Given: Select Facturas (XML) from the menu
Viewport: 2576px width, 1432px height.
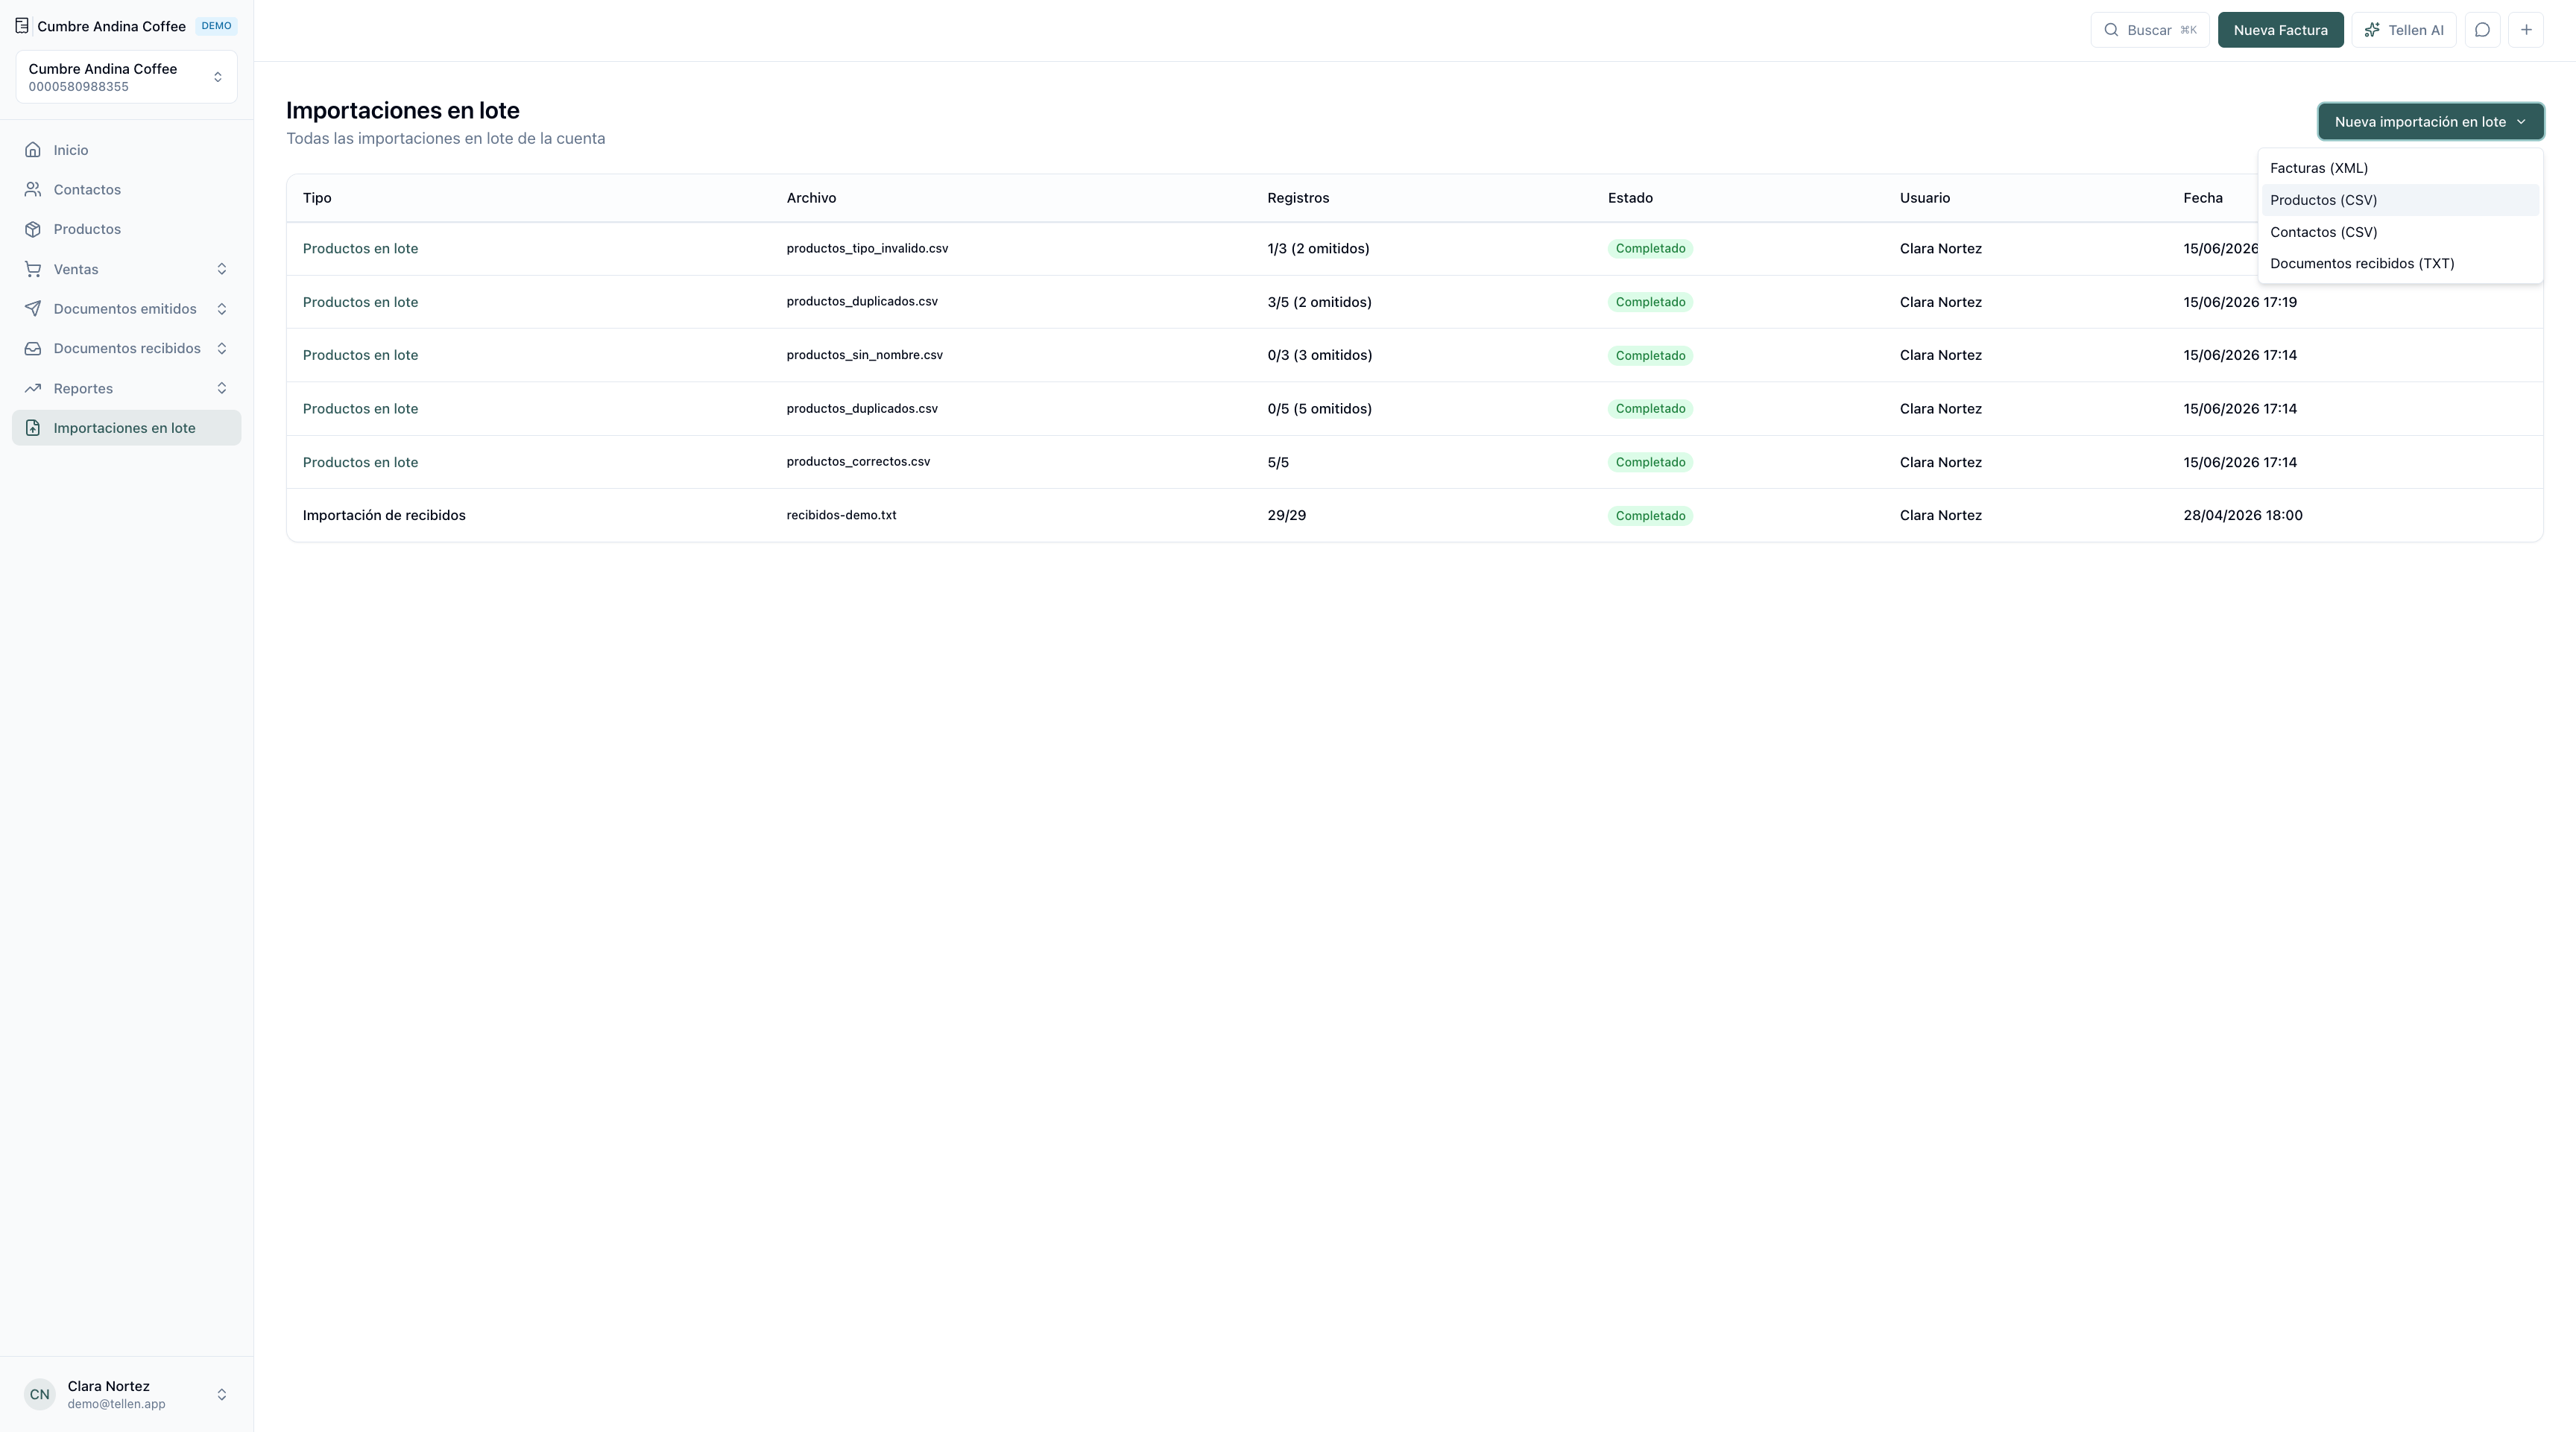Looking at the screenshot, I should [2400, 168].
